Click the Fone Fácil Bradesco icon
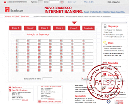Image resolution: width=129 pixels, height=104 pixels. 10,90
